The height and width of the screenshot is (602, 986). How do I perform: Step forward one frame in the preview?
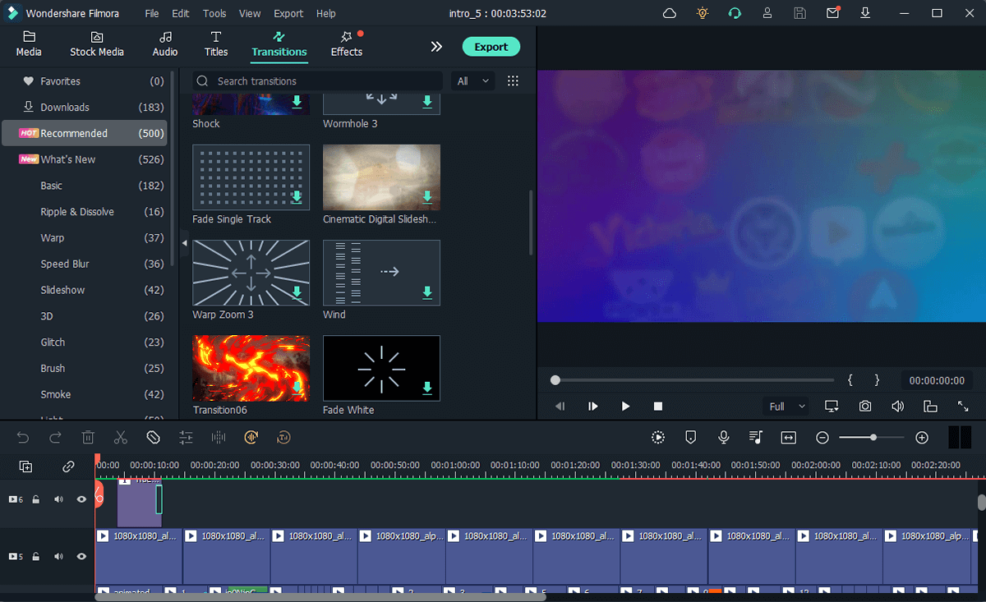592,406
